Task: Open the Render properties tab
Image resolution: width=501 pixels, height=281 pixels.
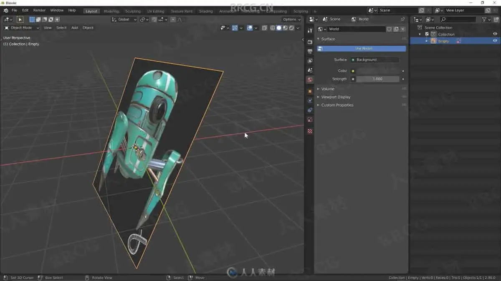Action: [x=310, y=42]
